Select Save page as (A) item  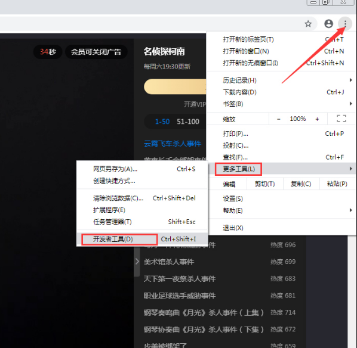tap(142, 169)
